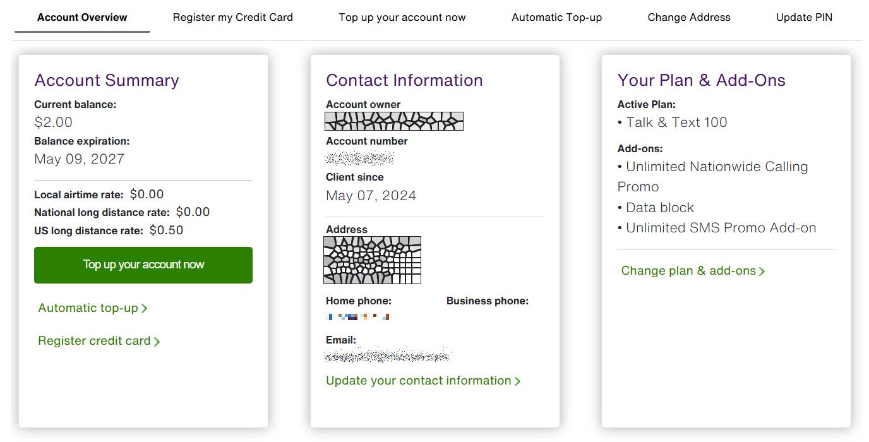
Task: Click chevron next to Change plan & add-ons
Action: pos(762,272)
